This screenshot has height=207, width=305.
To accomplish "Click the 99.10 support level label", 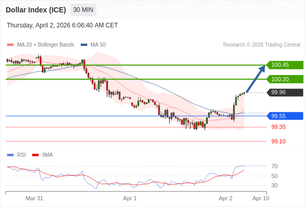I will click(x=279, y=141).
